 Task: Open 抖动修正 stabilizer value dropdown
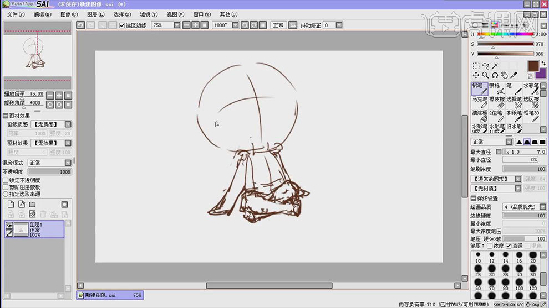pyautogui.click(x=339, y=25)
